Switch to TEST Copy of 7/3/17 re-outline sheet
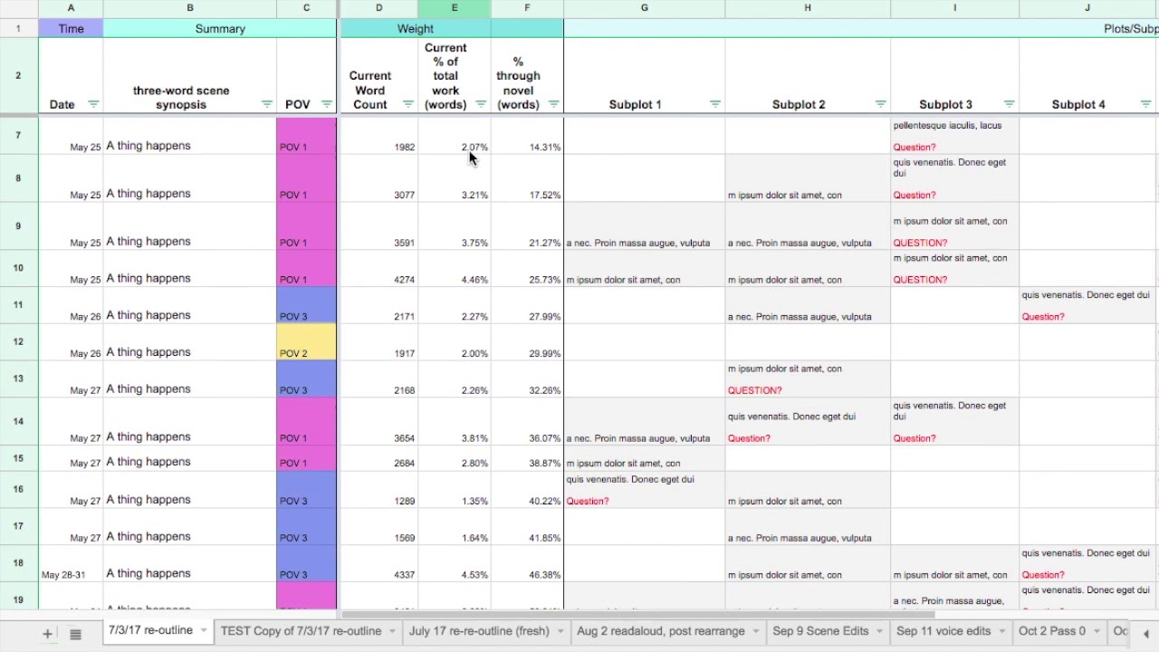 click(301, 631)
